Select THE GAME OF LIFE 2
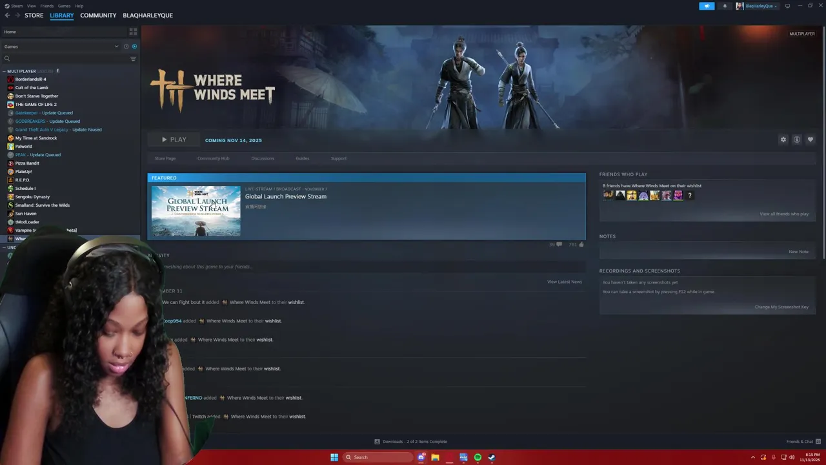 click(x=36, y=105)
